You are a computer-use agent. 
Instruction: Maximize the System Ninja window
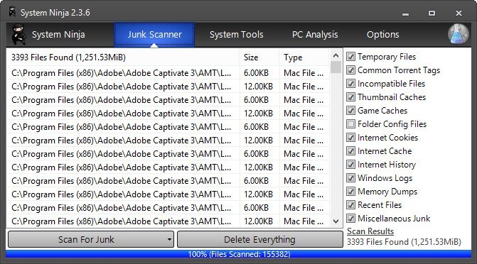pos(432,13)
